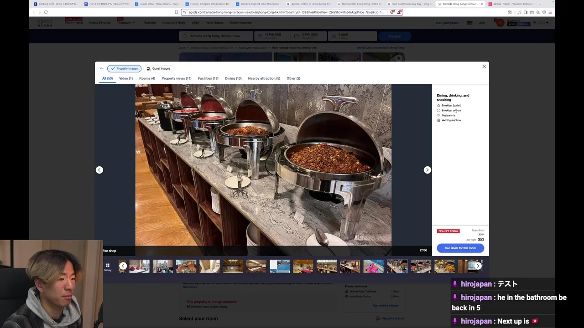
Task: Go back using the gallery back arrow
Action: tap(102, 69)
